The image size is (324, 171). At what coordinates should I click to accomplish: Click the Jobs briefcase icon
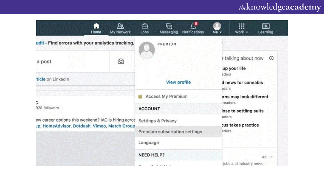click(145, 26)
